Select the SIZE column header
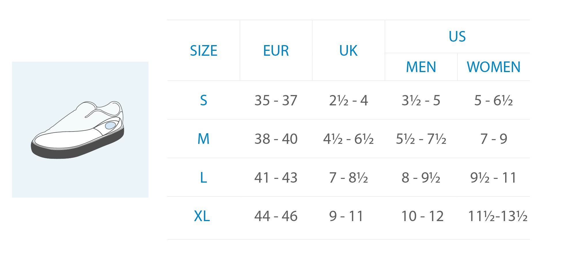Viewport: 576px width, 261px height. (203, 51)
